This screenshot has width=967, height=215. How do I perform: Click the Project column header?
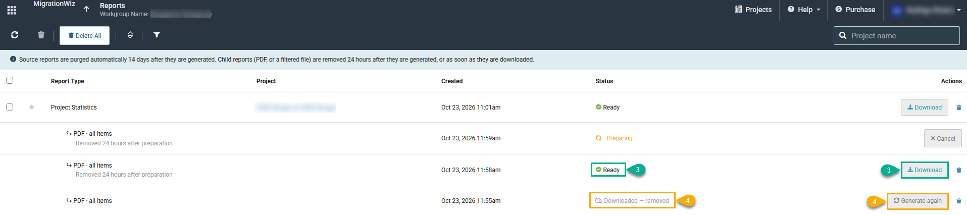(x=266, y=81)
